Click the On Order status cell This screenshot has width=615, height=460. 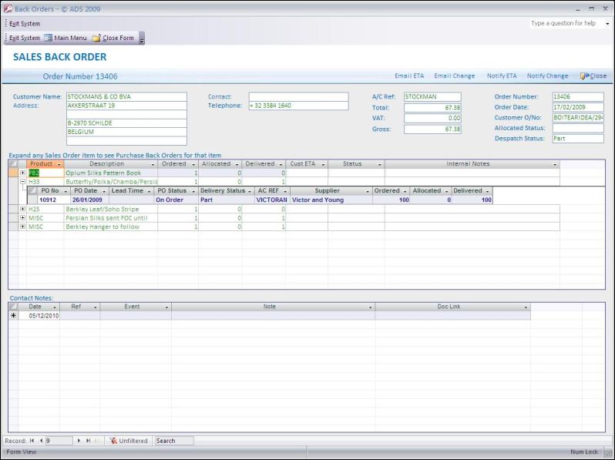176,200
